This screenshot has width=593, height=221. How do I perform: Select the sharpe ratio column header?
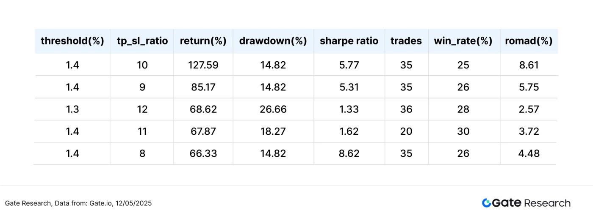click(349, 41)
